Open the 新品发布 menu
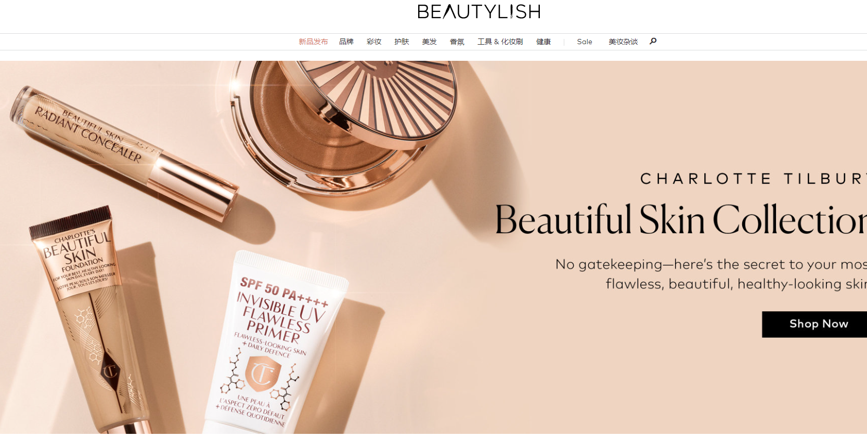 313,42
